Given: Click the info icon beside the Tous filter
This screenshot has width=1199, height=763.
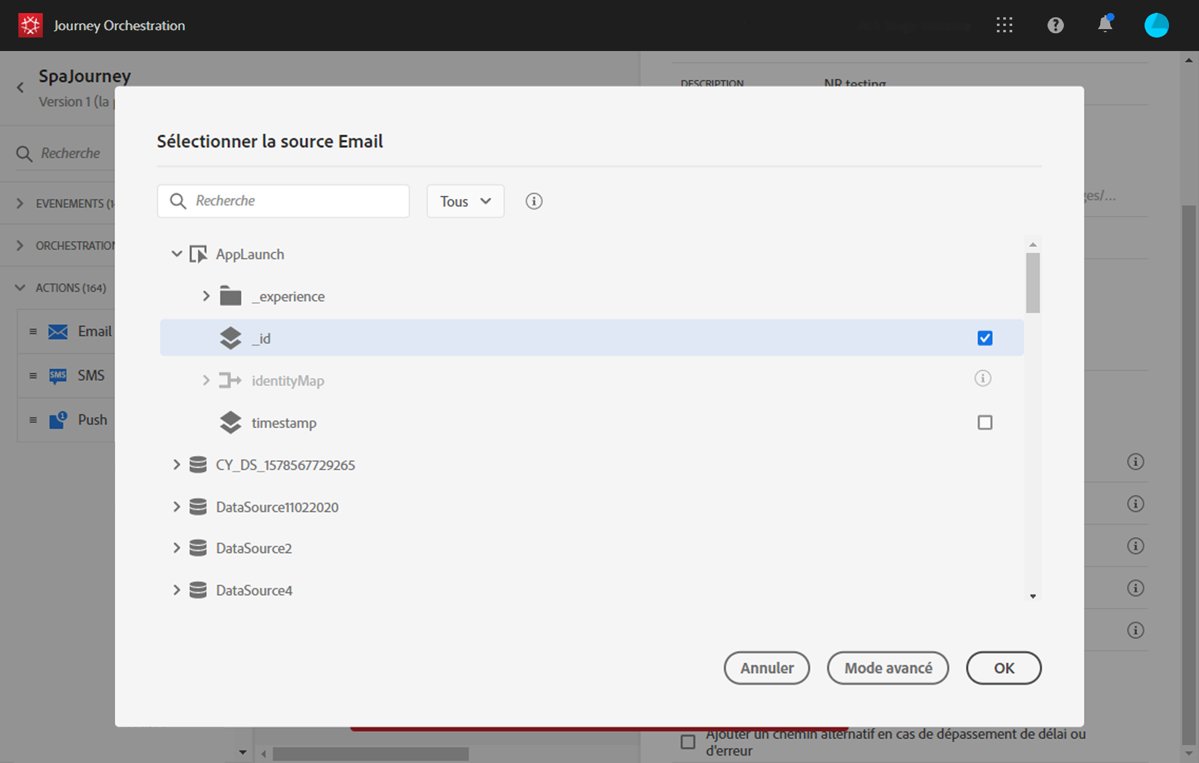Looking at the screenshot, I should (x=534, y=201).
